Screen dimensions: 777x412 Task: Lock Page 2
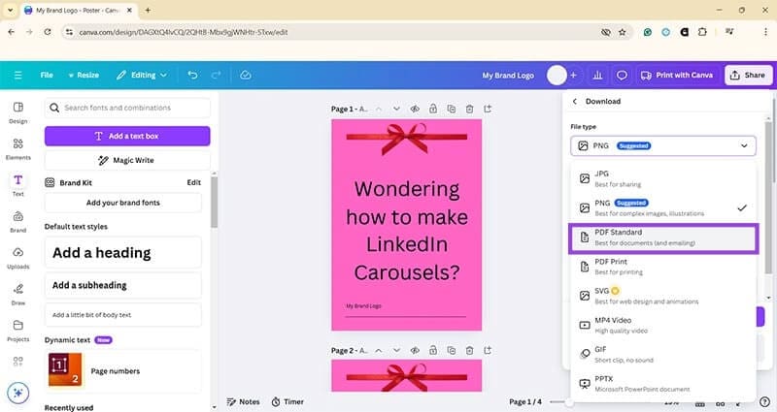[433, 350]
